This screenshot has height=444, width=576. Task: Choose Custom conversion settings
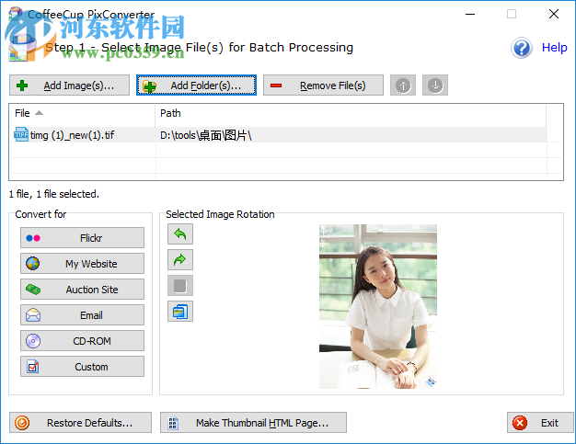(x=82, y=366)
